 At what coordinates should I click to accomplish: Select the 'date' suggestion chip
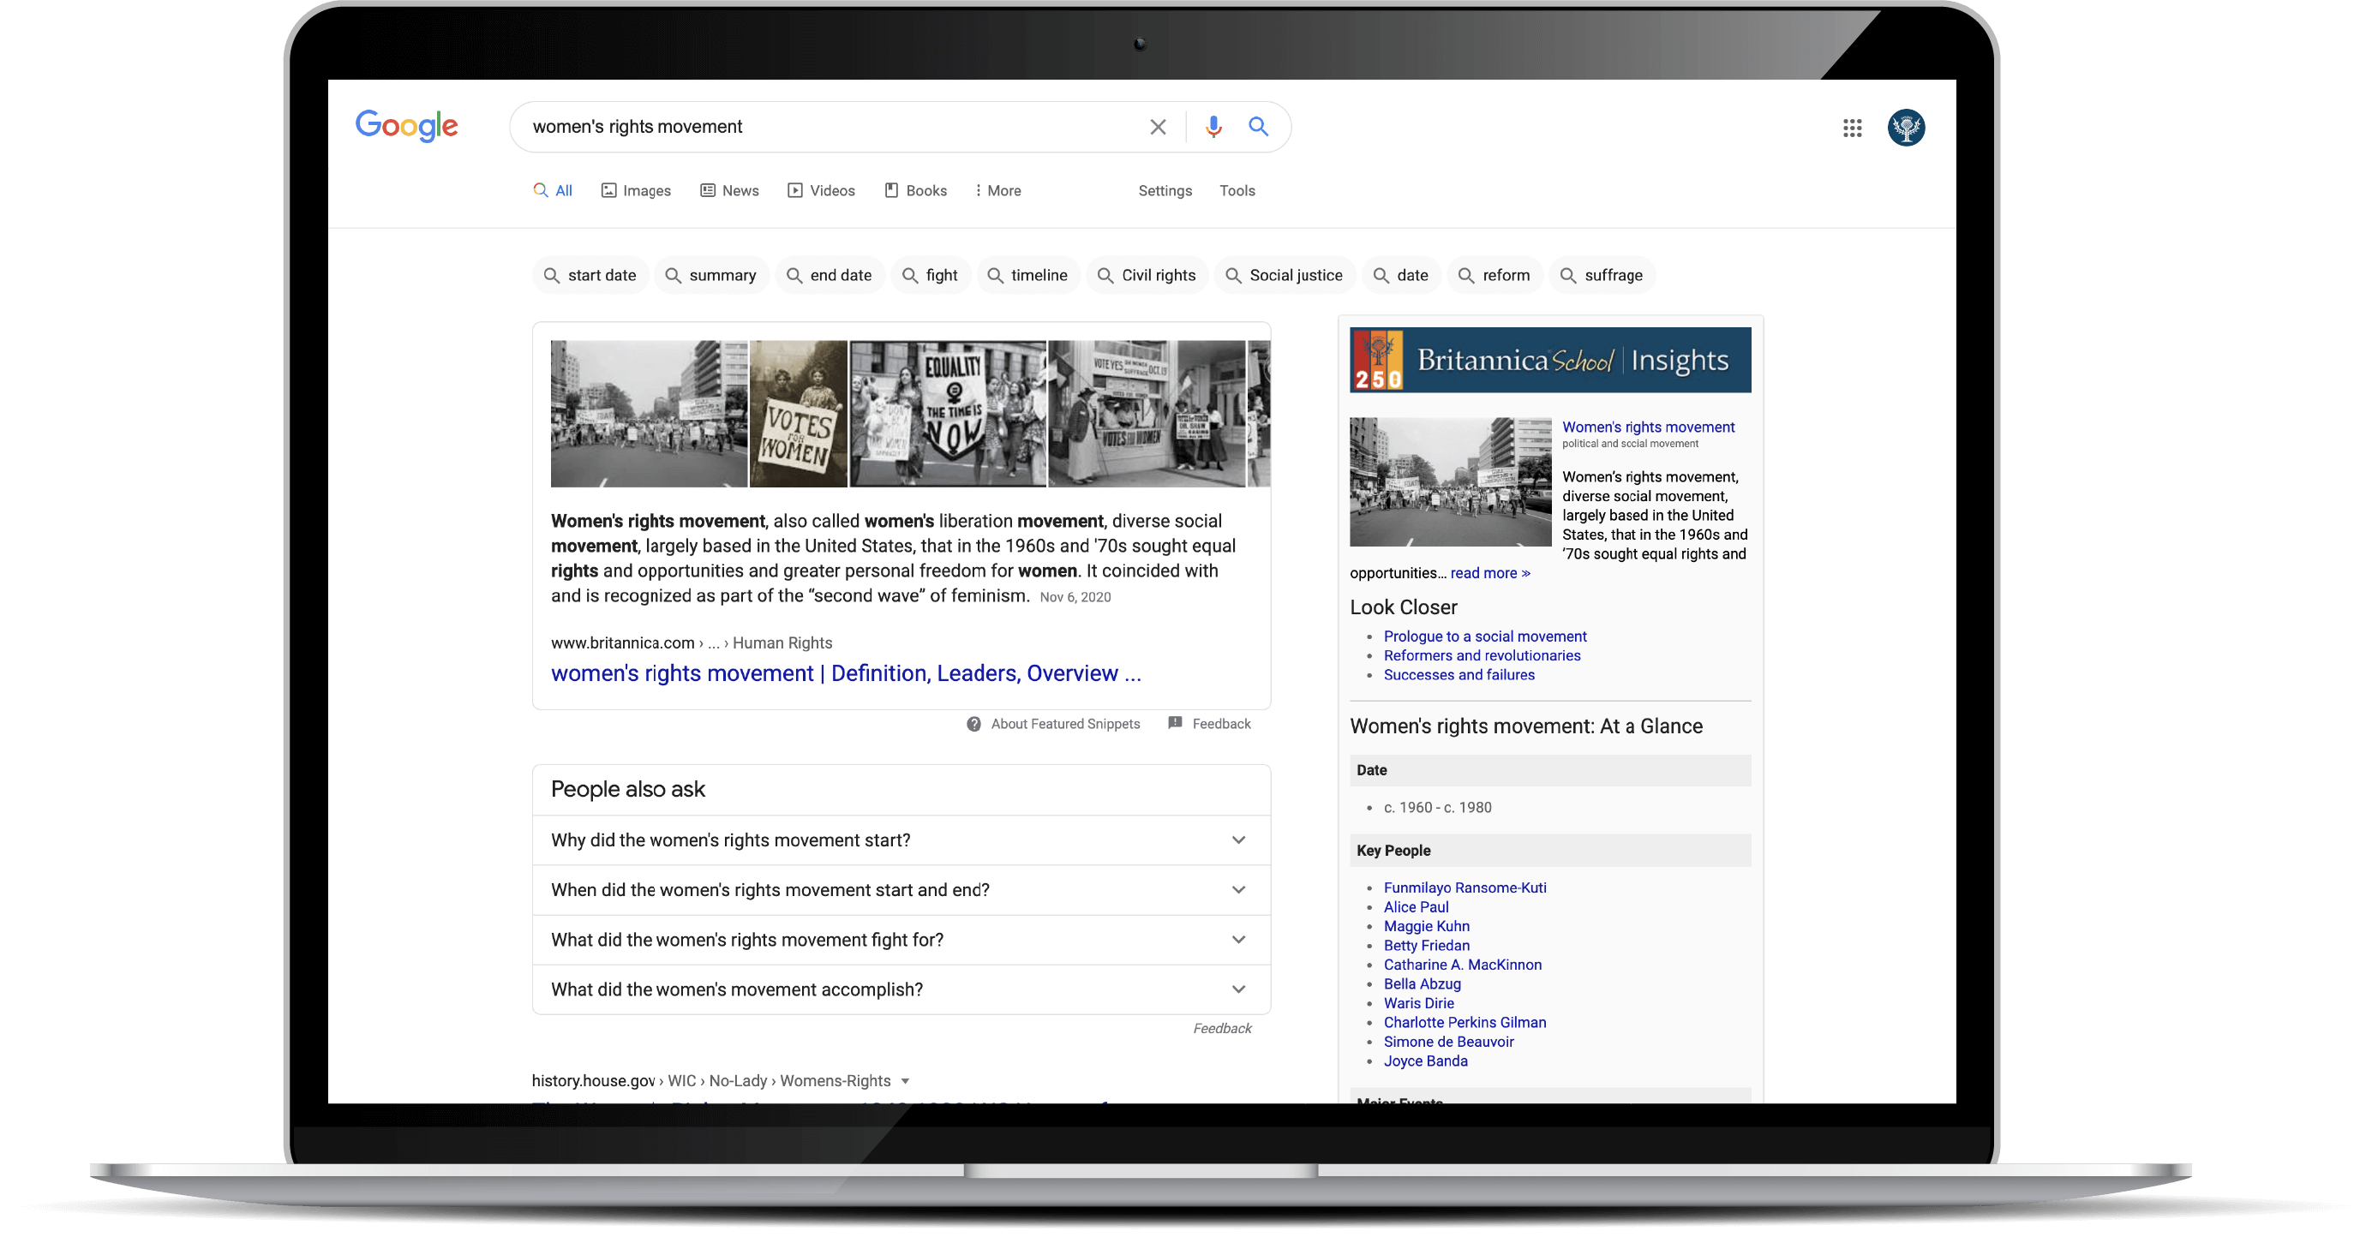tap(1401, 275)
